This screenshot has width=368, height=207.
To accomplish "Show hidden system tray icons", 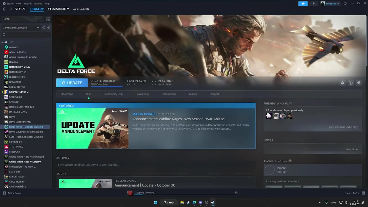I will click(x=320, y=202).
